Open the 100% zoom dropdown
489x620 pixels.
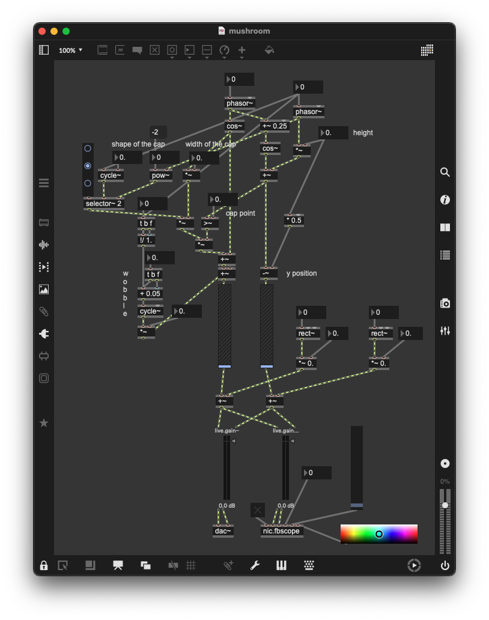[x=71, y=50]
